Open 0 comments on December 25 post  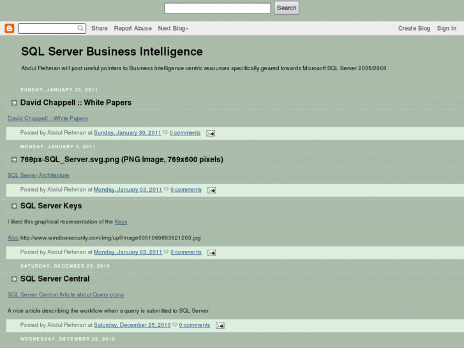point(195,325)
